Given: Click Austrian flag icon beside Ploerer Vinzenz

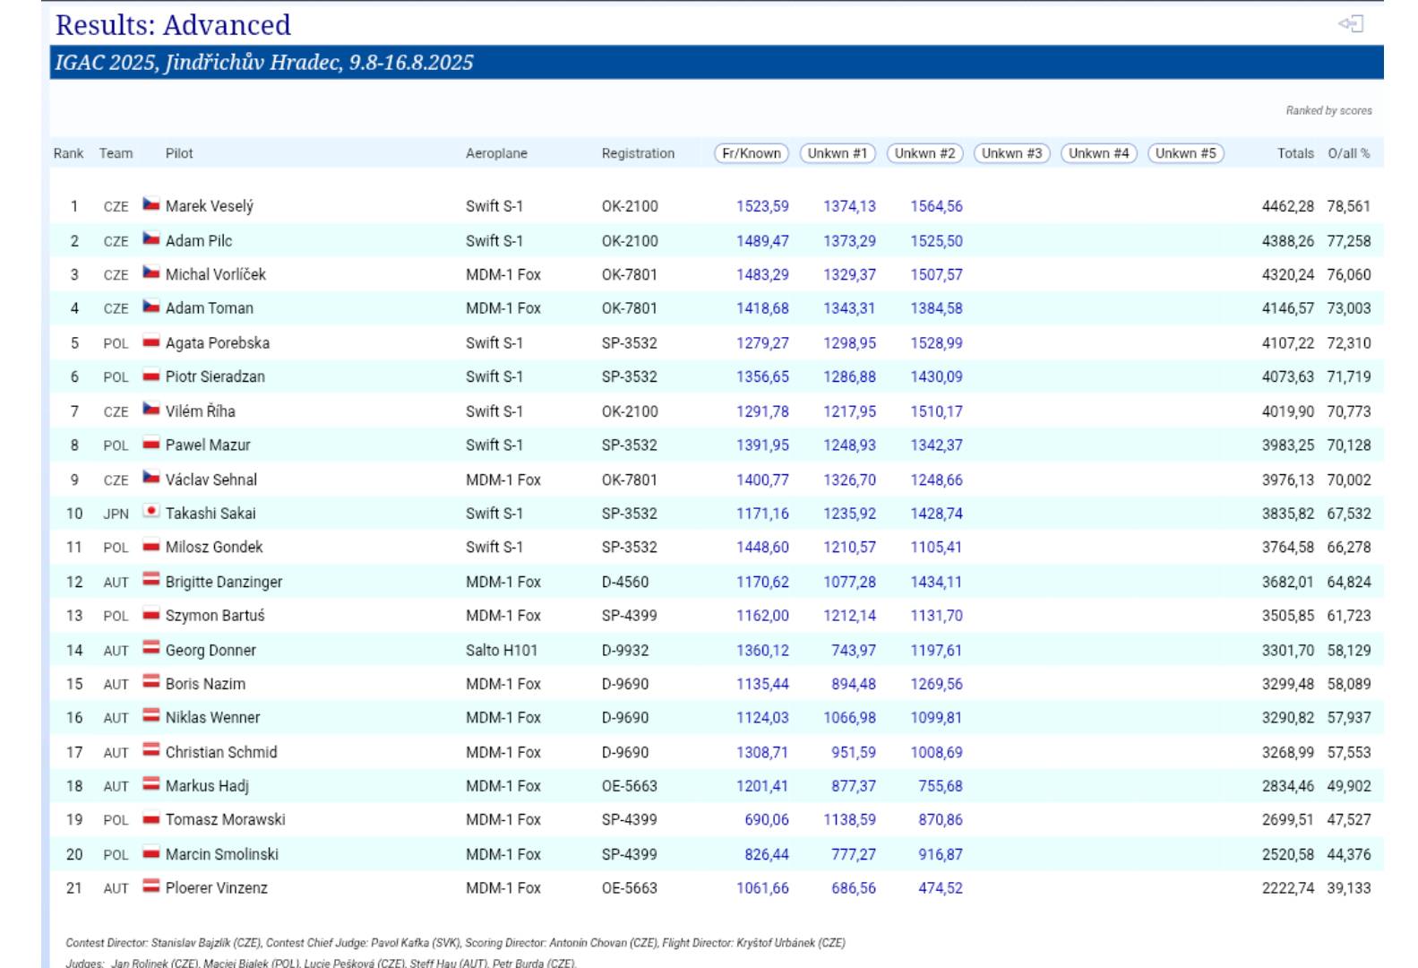Looking at the screenshot, I should (x=151, y=887).
